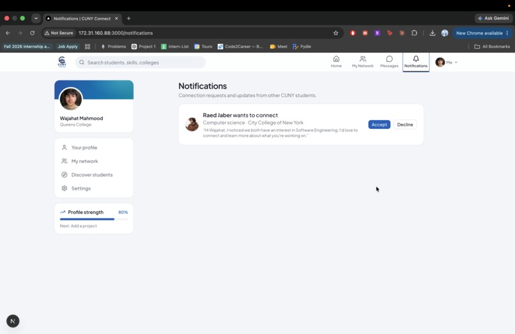515x334 pixels.
Task: Open My network in sidebar
Action: [x=94, y=162]
